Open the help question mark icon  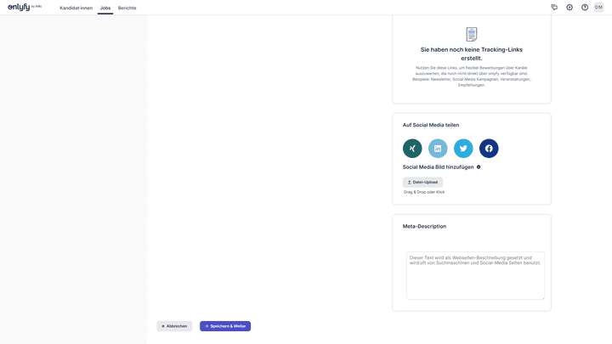click(585, 8)
